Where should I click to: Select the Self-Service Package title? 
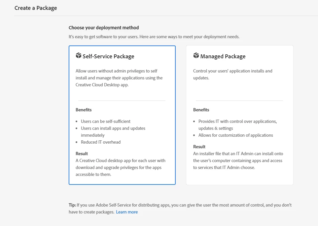(108, 56)
